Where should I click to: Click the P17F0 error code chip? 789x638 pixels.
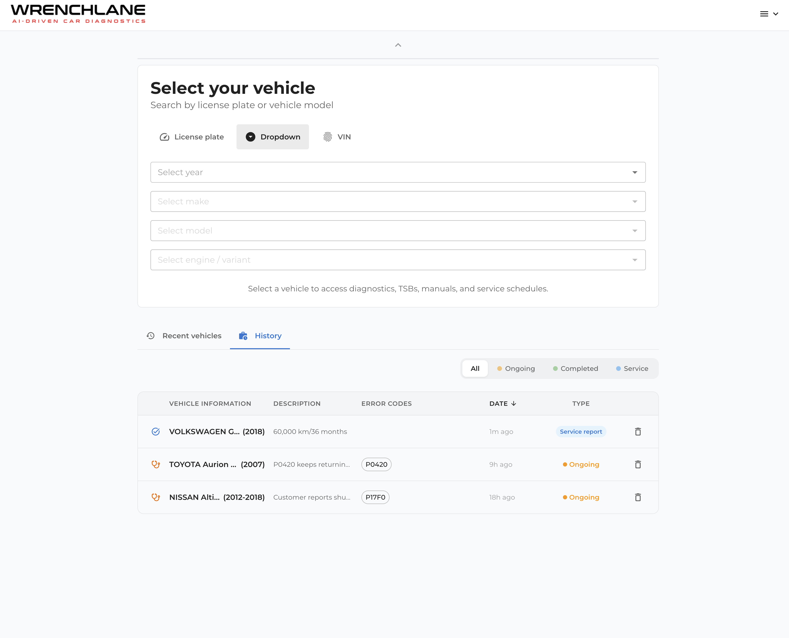tap(375, 497)
